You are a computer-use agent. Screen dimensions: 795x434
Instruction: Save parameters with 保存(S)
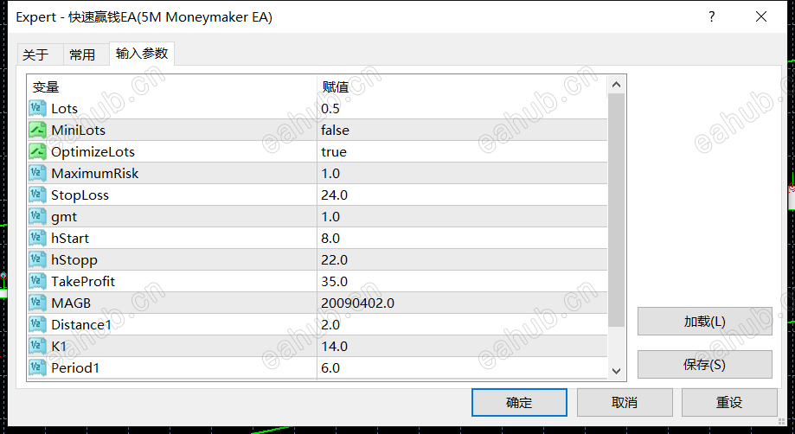tap(705, 364)
